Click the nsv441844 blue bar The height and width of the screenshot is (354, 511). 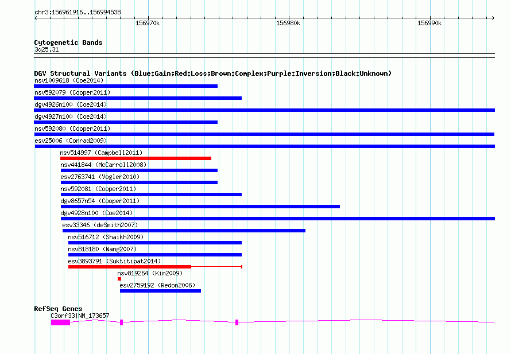139,170
